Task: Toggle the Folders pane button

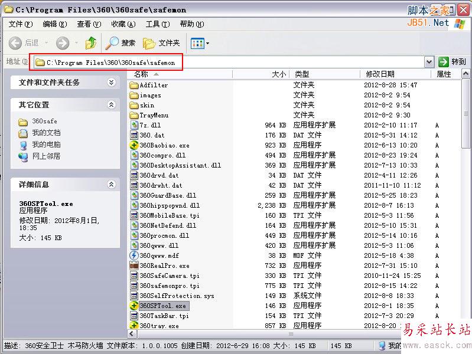Action: pyautogui.click(x=161, y=43)
